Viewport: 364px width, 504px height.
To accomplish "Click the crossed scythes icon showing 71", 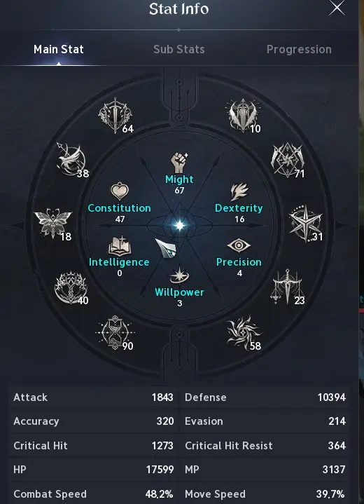I will pyautogui.click(x=288, y=160).
